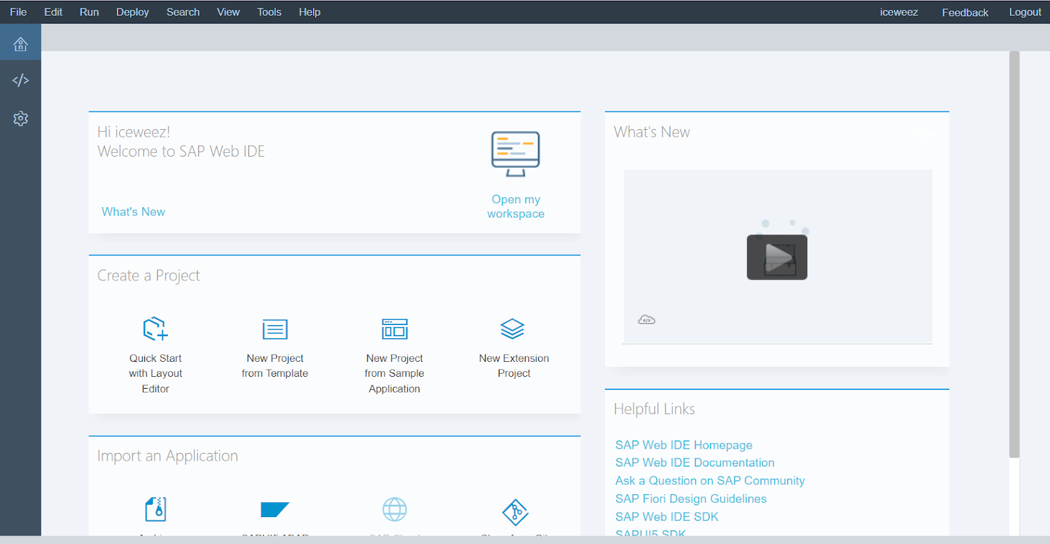Screen dimensions: 1050x544
Task: Click the Clone from Git diamond icon
Action: 515,512
